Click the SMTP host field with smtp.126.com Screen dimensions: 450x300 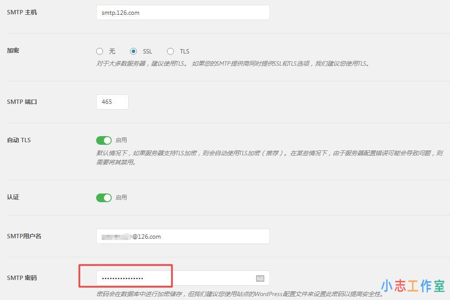coord(183,13)
